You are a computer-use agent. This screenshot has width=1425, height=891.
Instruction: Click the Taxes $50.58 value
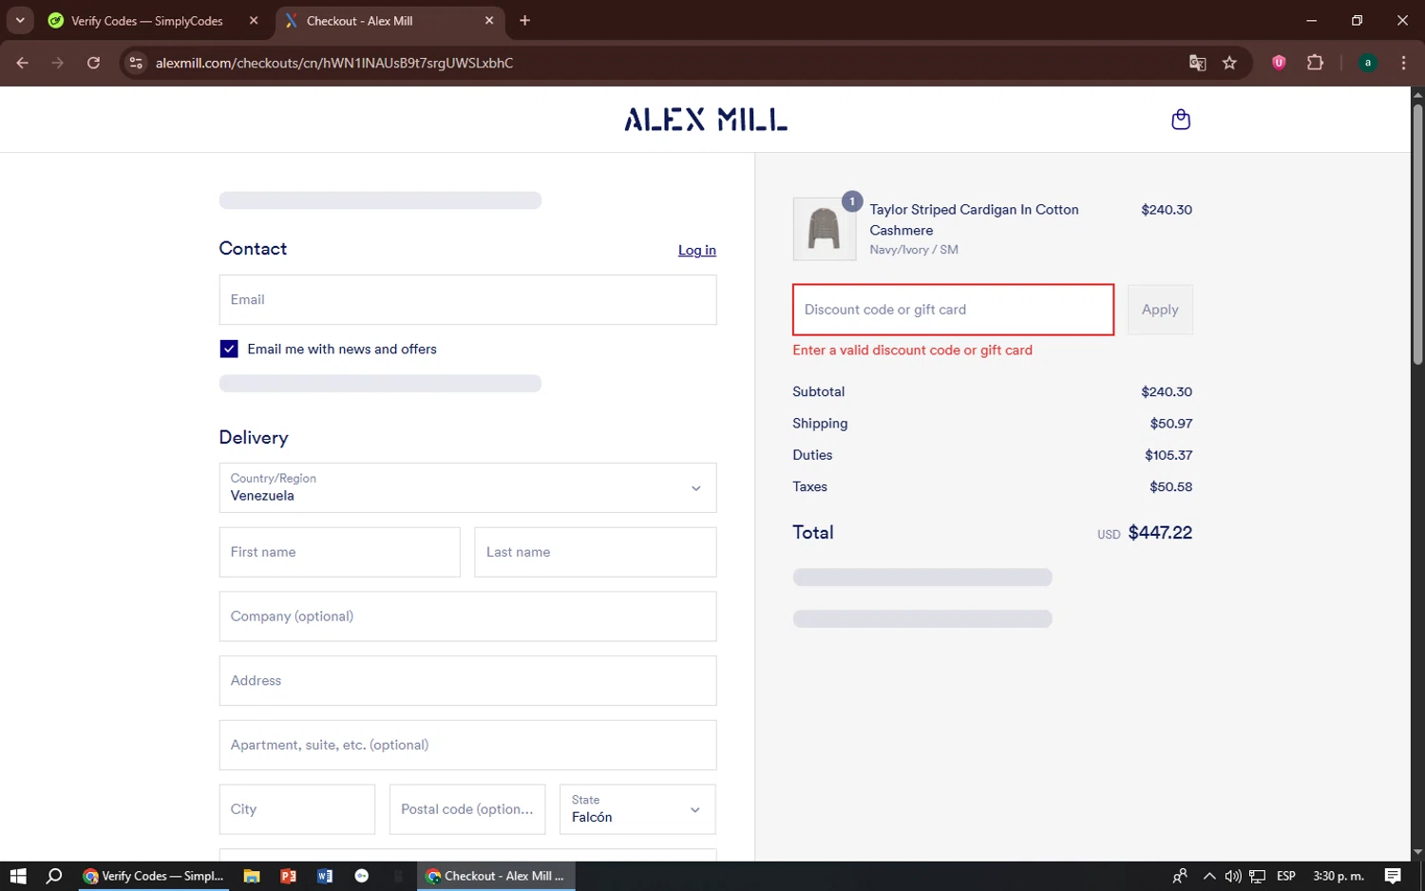1170,486
